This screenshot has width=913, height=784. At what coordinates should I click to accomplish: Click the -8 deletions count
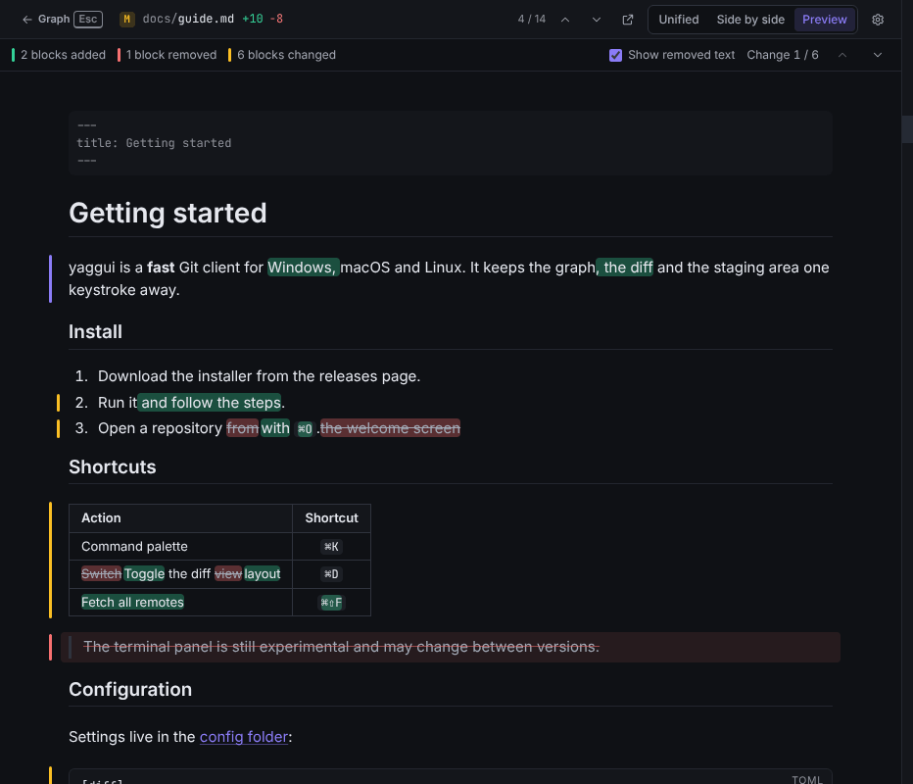pyautogui.click(x=276, y=20)
